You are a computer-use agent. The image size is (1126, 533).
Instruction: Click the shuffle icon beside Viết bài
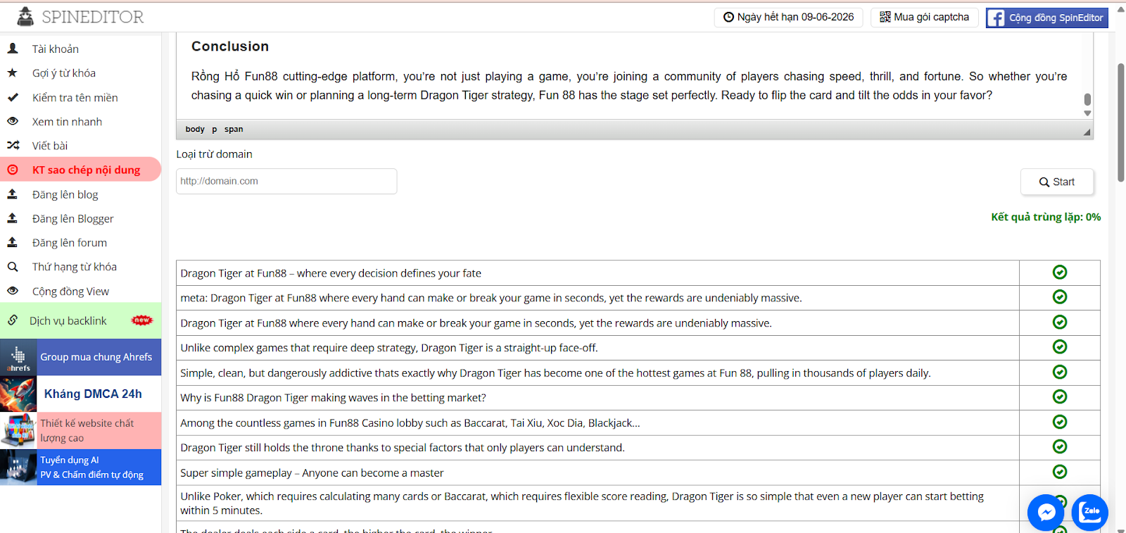(x=13, y=145)
